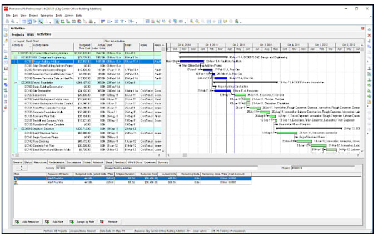The height and width of the screenshot is (237, 378).
Task: Select the Site Preparation activity row
Action: coord(86,91)
